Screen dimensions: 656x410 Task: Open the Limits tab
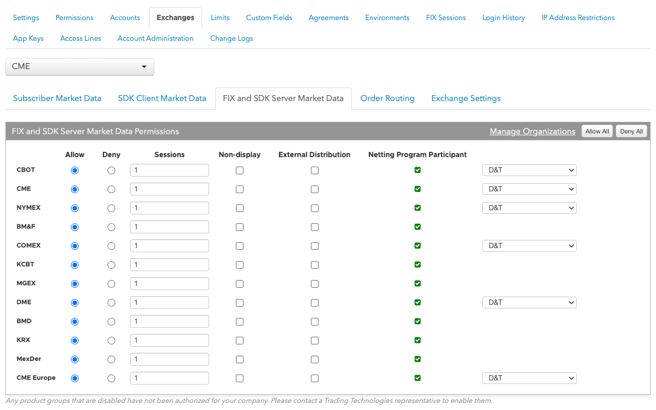tap(220, 18)
